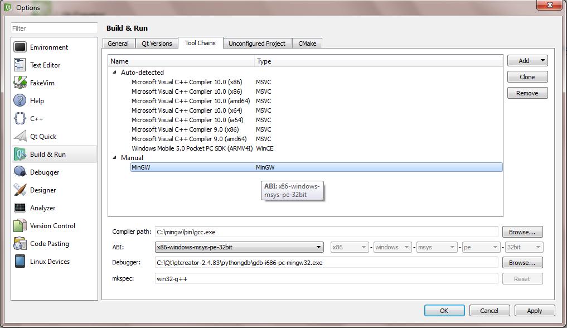Select the Text Editor icon

20,65
